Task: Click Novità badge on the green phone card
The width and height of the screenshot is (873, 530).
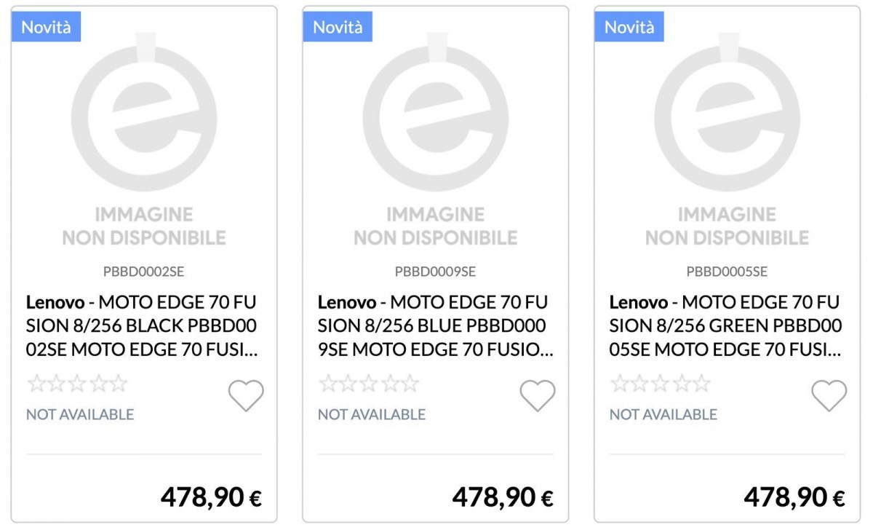Action: (629, 27)
